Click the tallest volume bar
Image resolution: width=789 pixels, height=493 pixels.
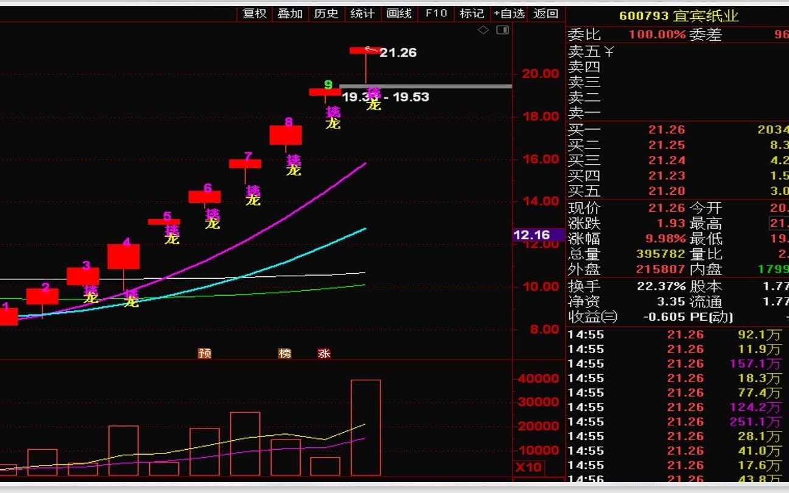point(366,427)
